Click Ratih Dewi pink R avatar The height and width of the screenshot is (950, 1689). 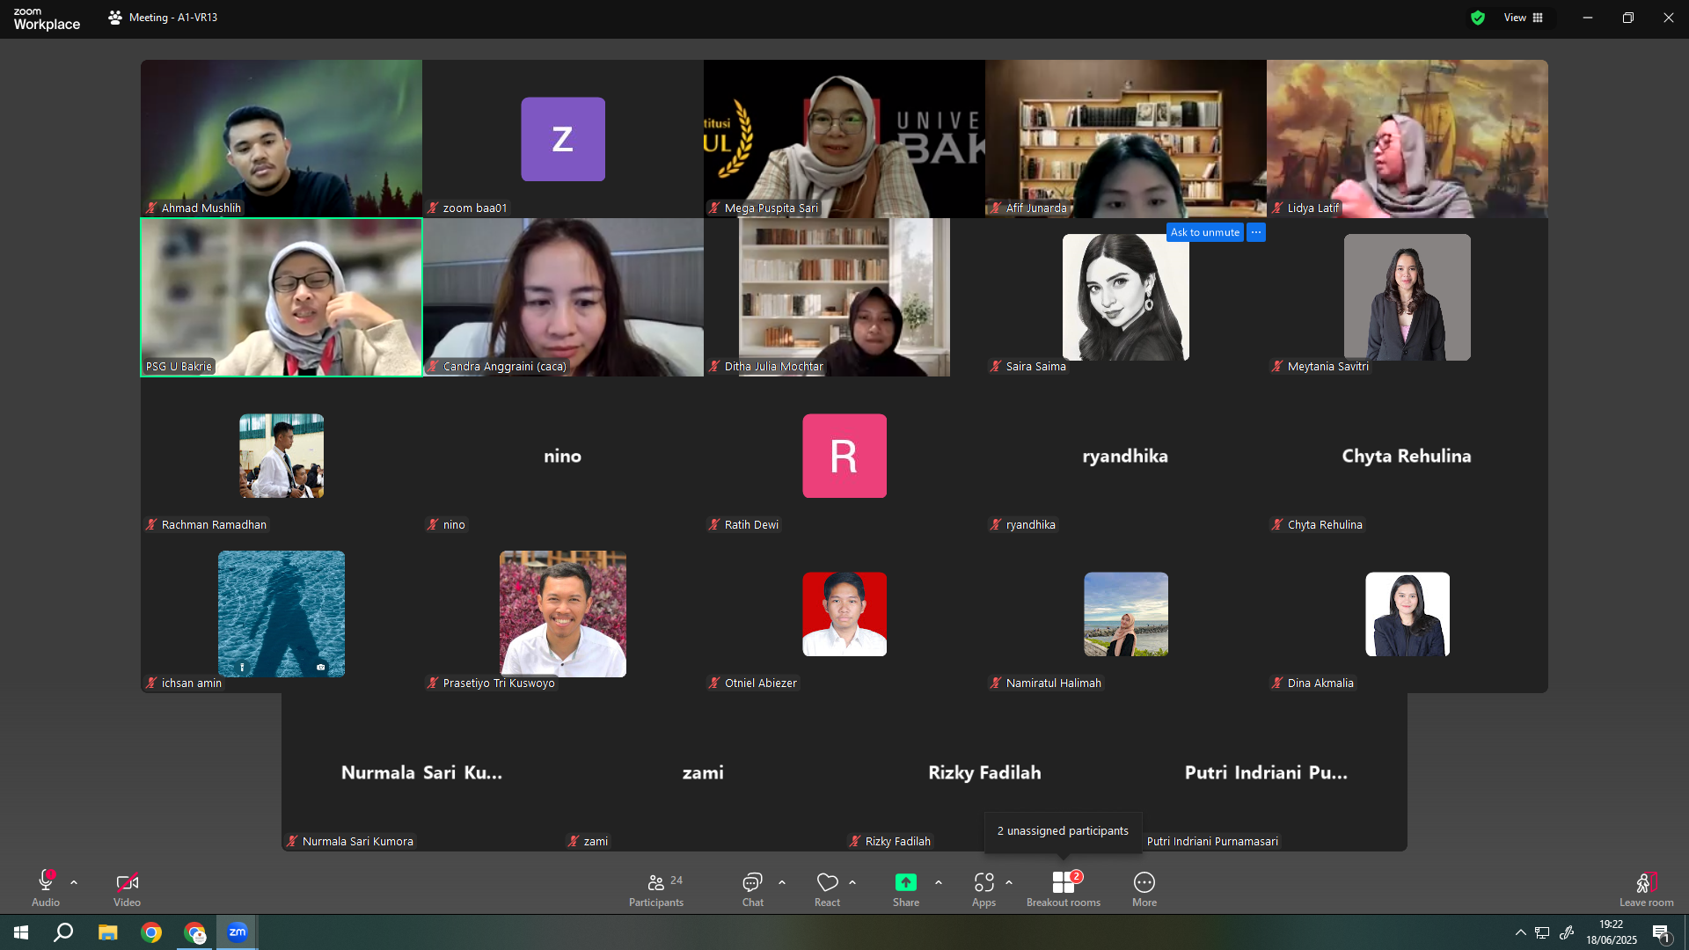click(x=844, y=456)
